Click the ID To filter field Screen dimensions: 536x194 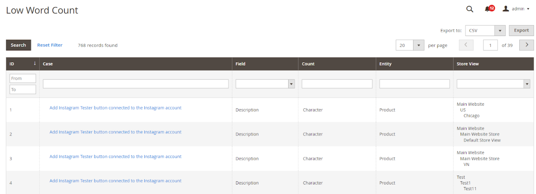pos(22,89)
